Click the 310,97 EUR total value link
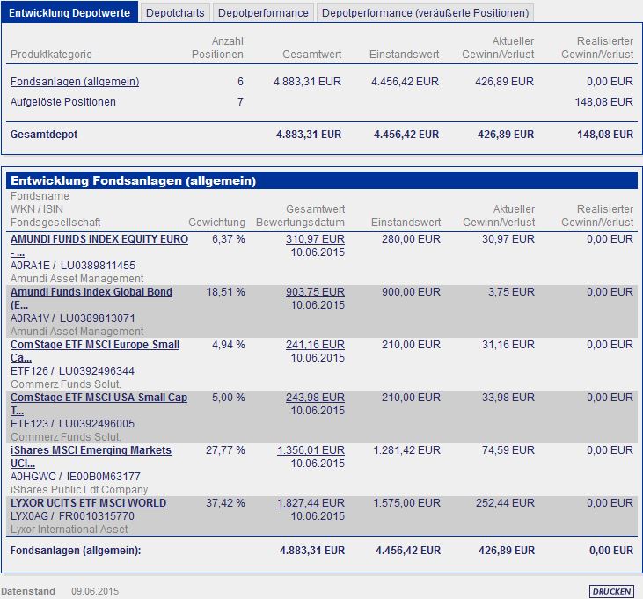Viewport: 643px width, 599px height. (x=315, y=239)
